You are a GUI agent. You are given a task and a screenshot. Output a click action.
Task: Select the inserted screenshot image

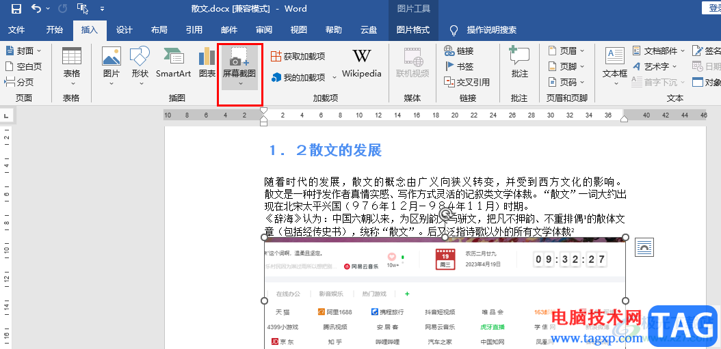[445, 294]
